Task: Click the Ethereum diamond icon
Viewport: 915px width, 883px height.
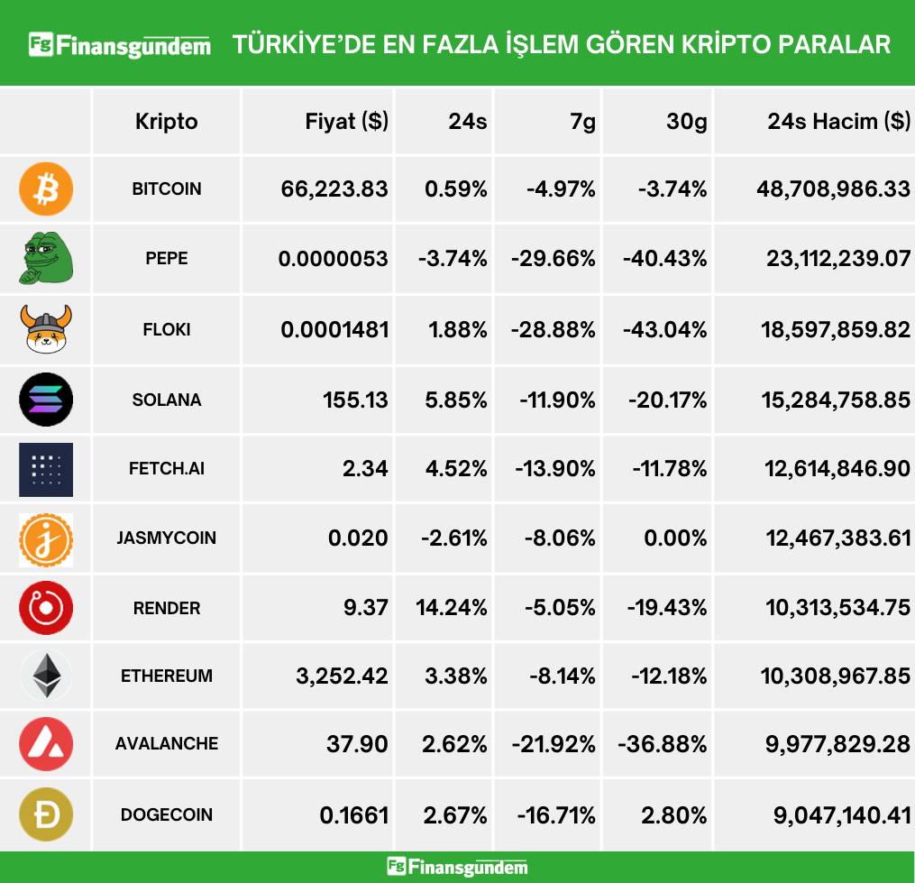Action: tap(46, 676)
